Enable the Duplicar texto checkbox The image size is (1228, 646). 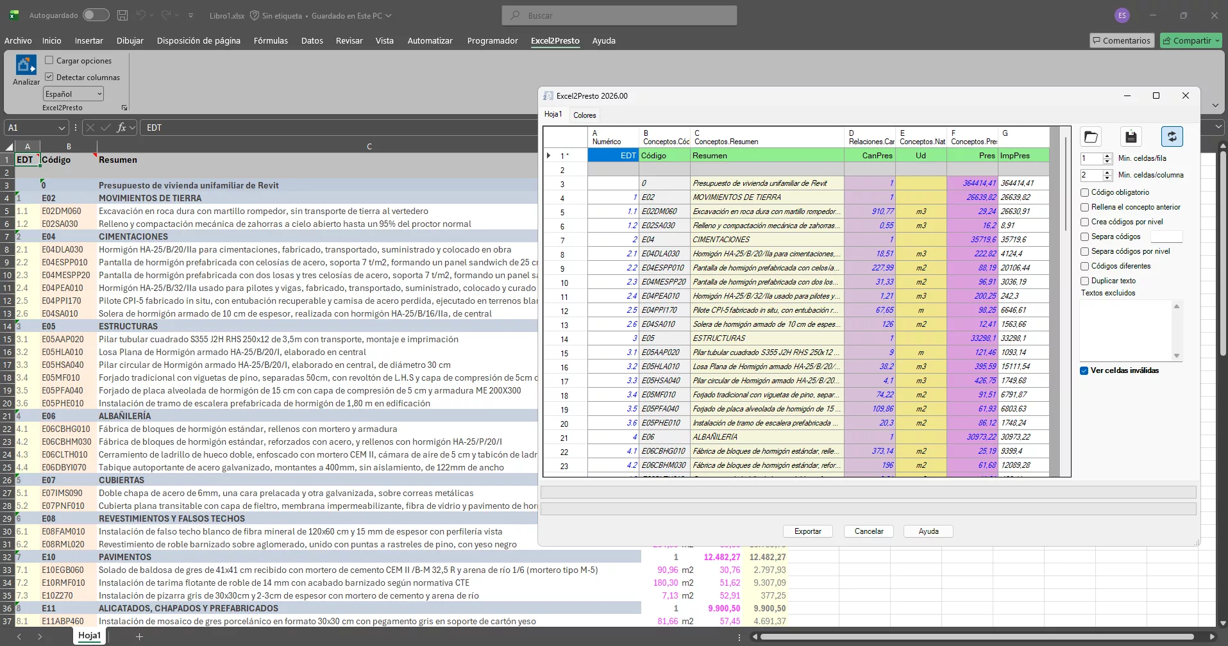click(x=1085, y=281)
